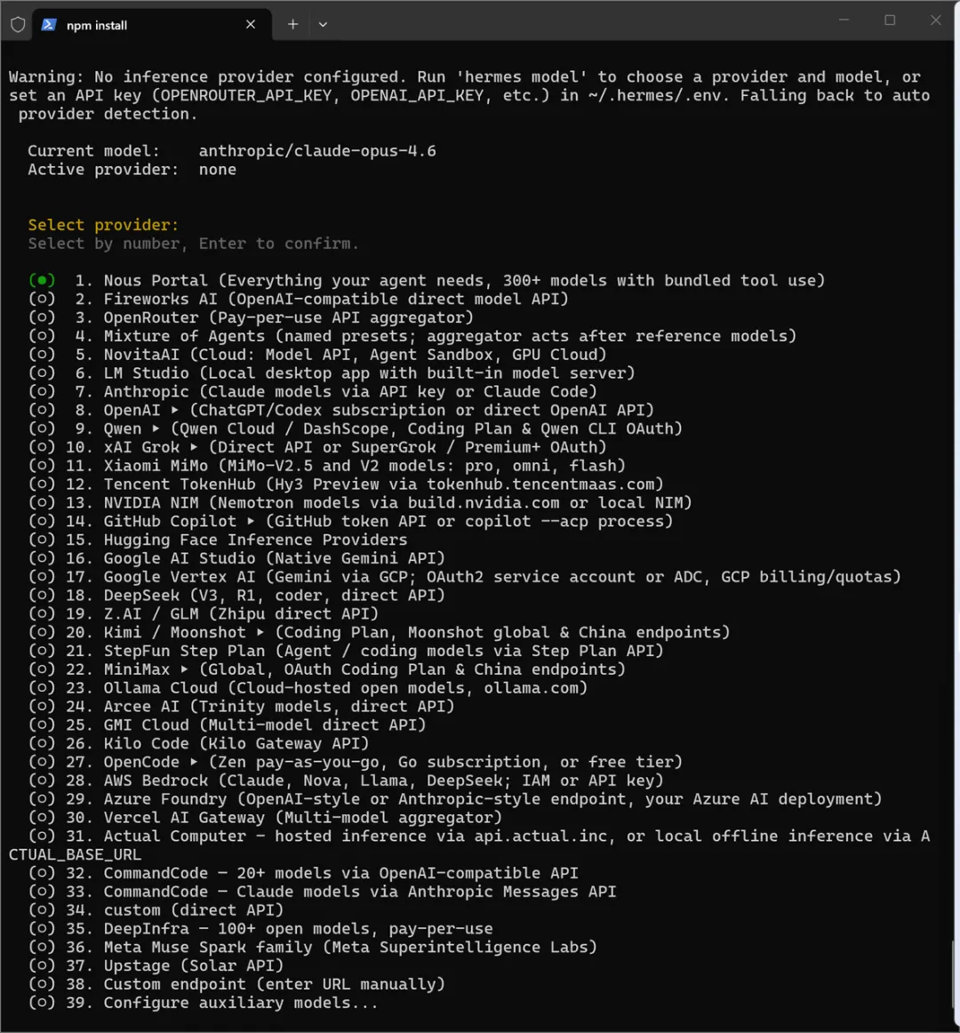Select the Nous Portal radio option
The height and width of the screenshot is (1033, 960).
click(x=42, y=281)
